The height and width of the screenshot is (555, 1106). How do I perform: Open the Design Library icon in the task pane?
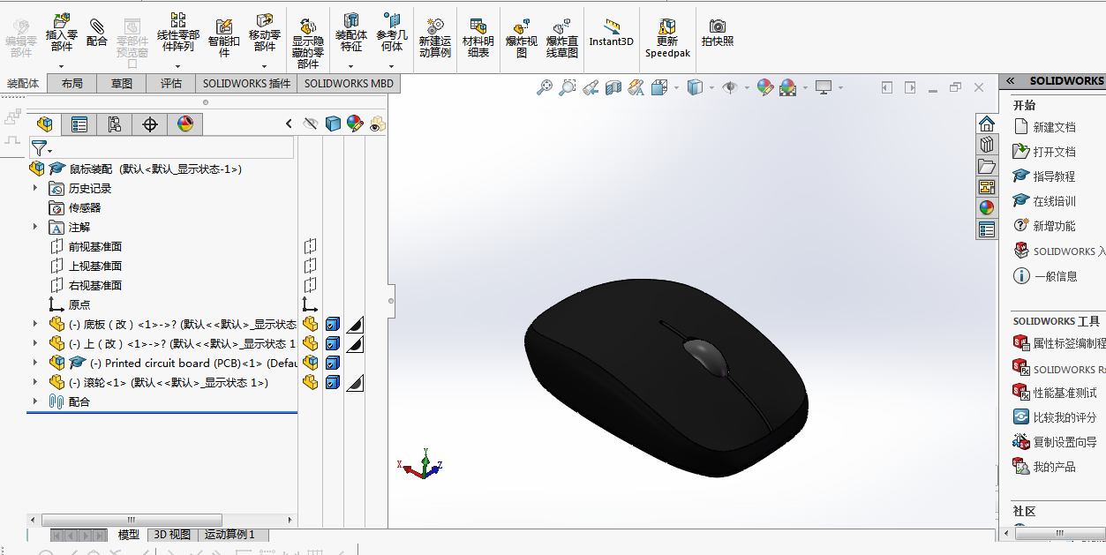coord(987,145)
